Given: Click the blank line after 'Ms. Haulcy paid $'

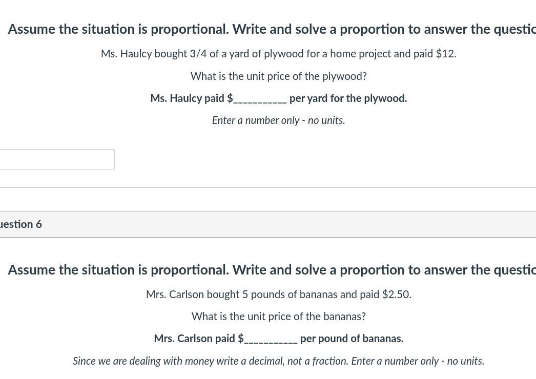Looking at the screenshot, I should point(260,99).
